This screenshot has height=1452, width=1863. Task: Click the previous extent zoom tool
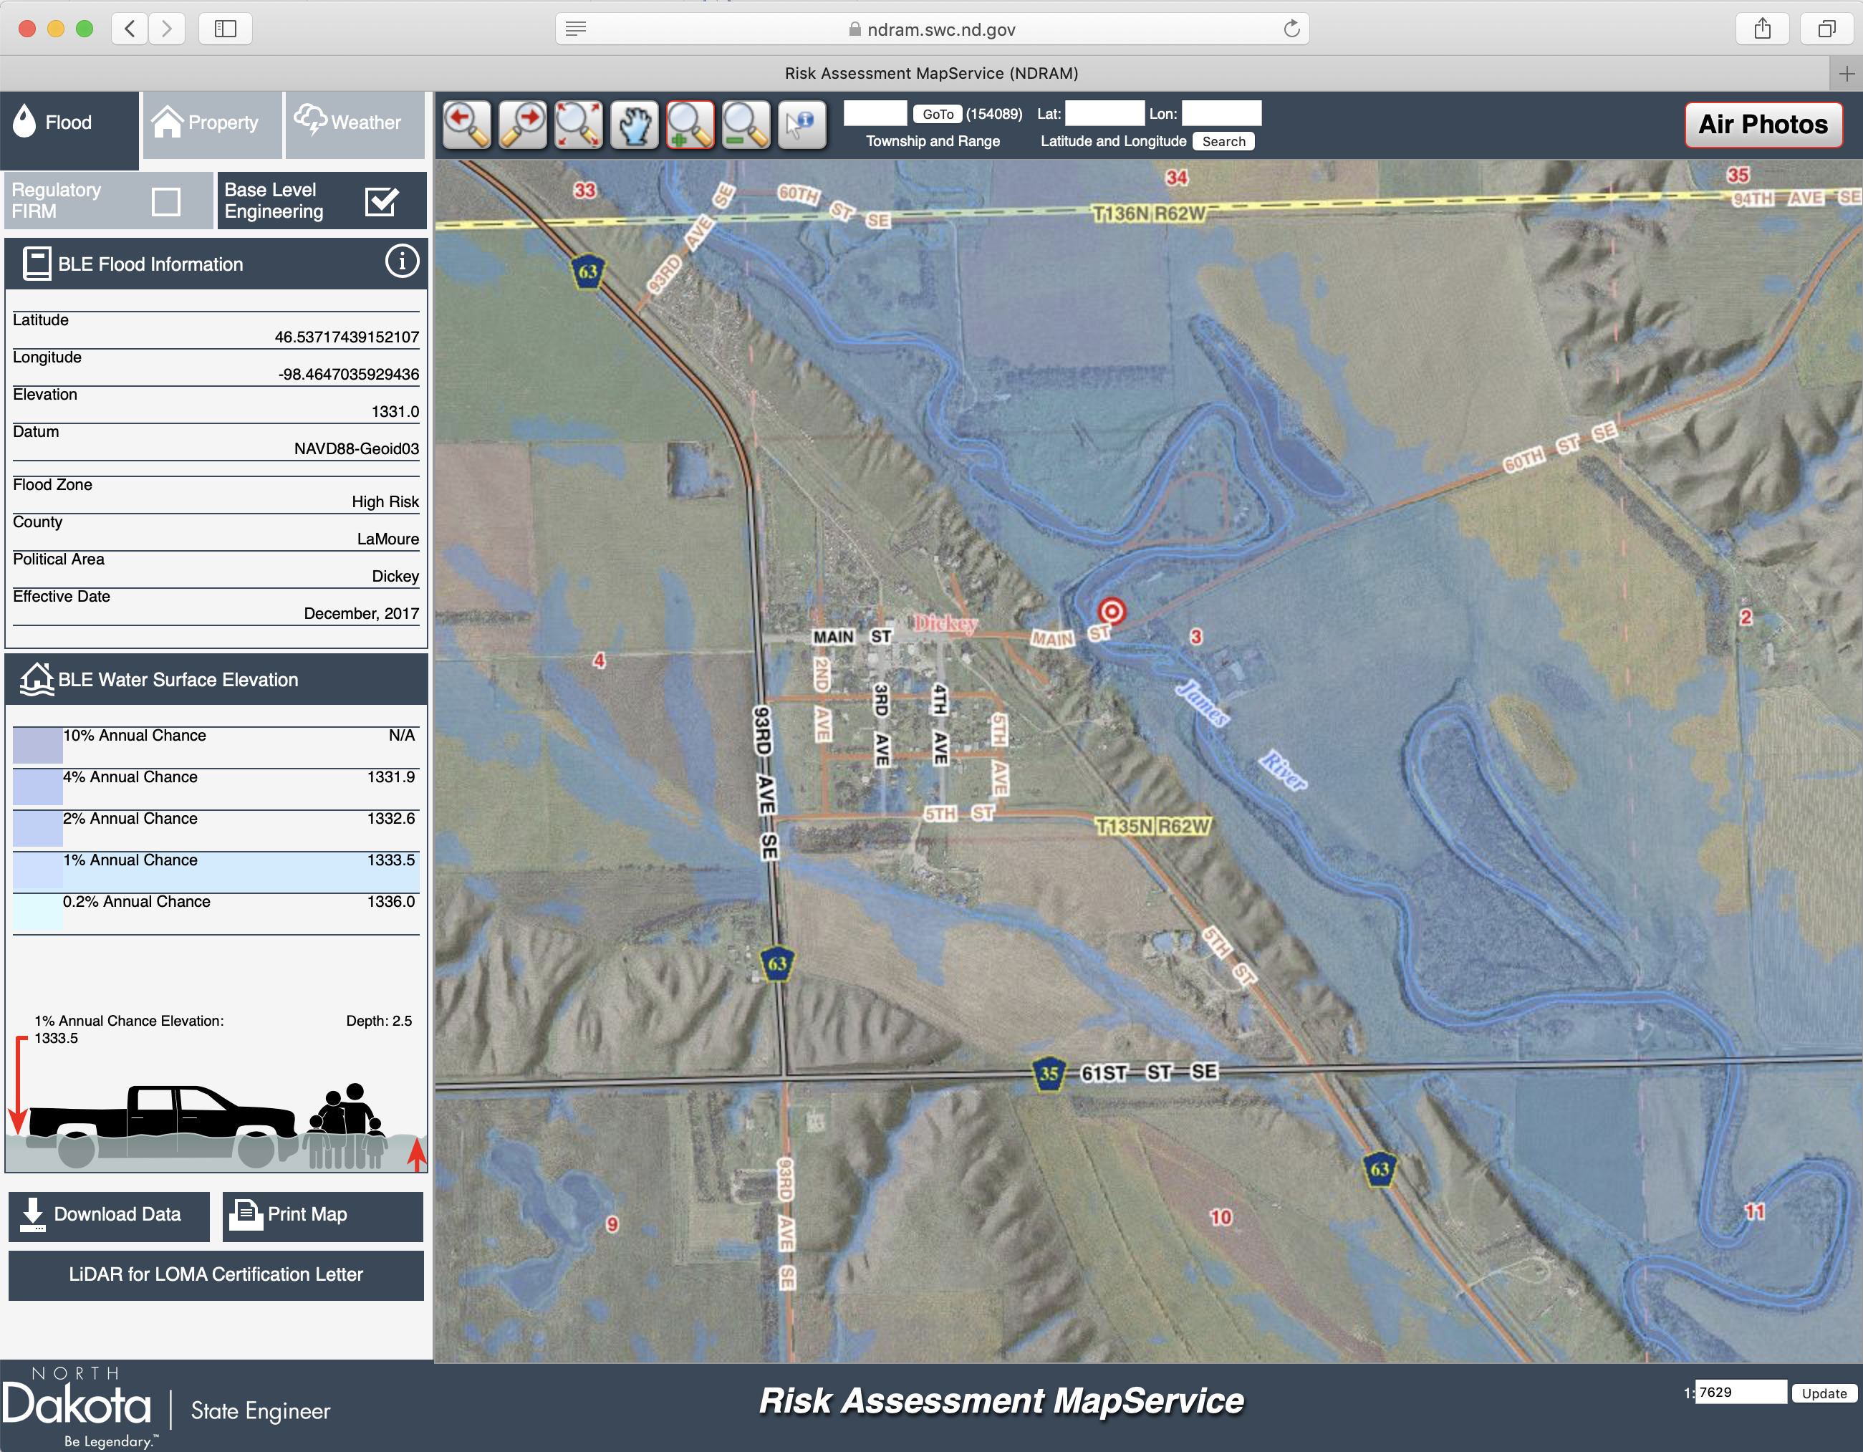466,125
